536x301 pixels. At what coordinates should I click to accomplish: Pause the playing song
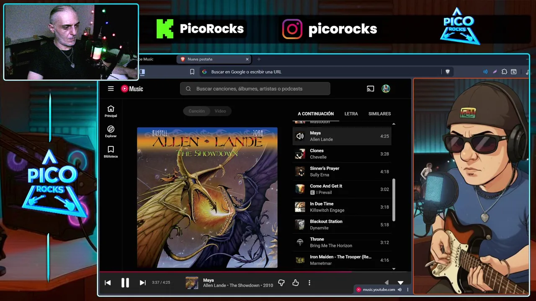click(x=125, y=283)
